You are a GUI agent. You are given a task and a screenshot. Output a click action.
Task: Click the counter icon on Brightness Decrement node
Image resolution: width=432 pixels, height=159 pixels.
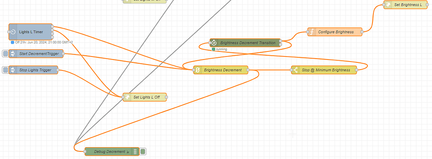coord(197,70)
